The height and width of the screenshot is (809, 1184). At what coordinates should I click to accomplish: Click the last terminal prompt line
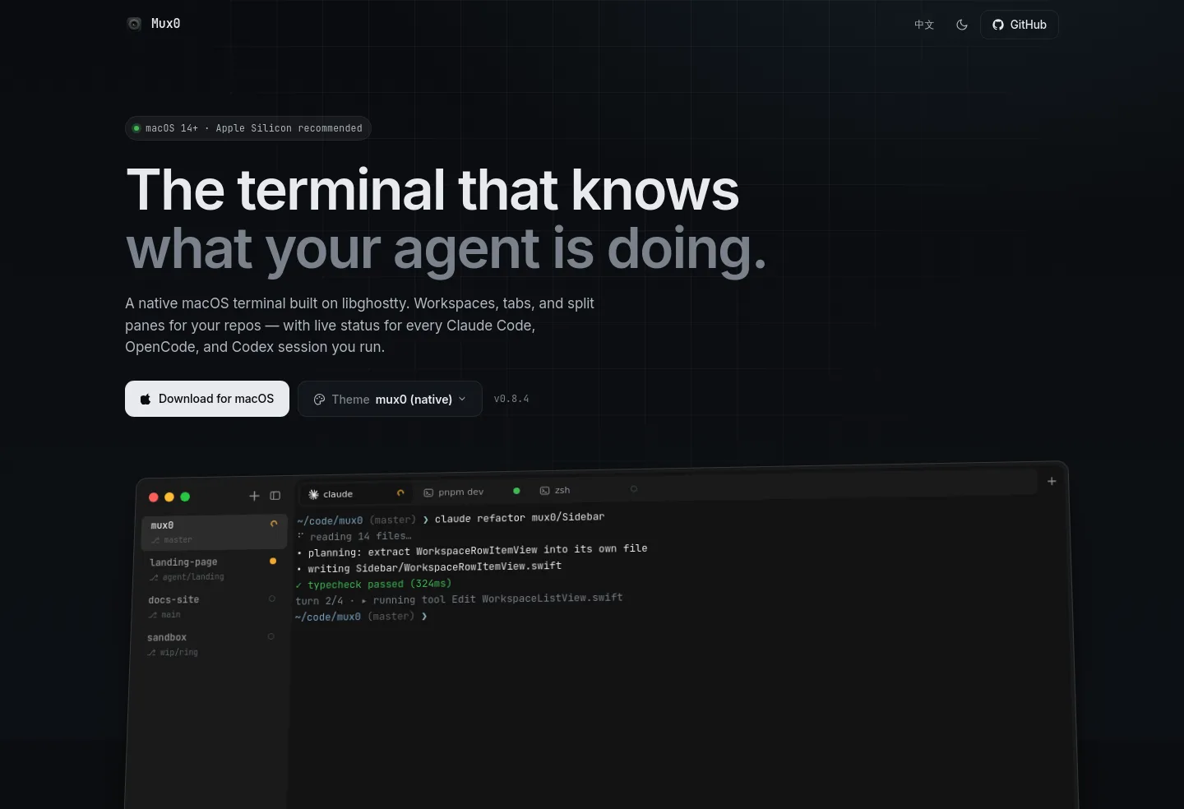(x=361, y=617)
